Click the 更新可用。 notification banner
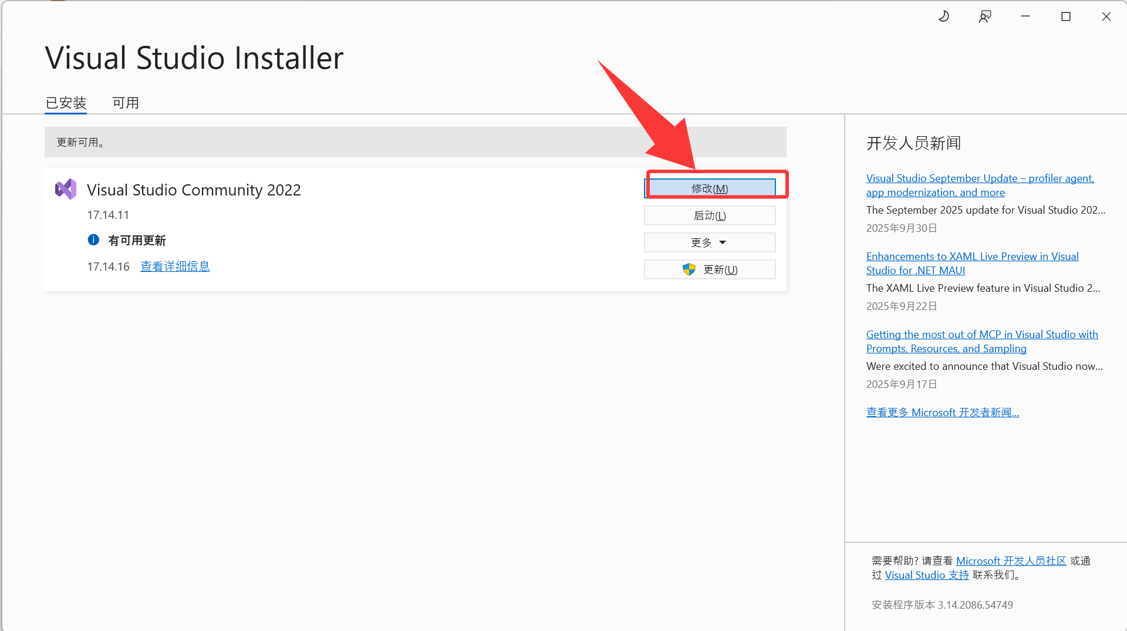The image size is (1127, 631). pos(415,142)
